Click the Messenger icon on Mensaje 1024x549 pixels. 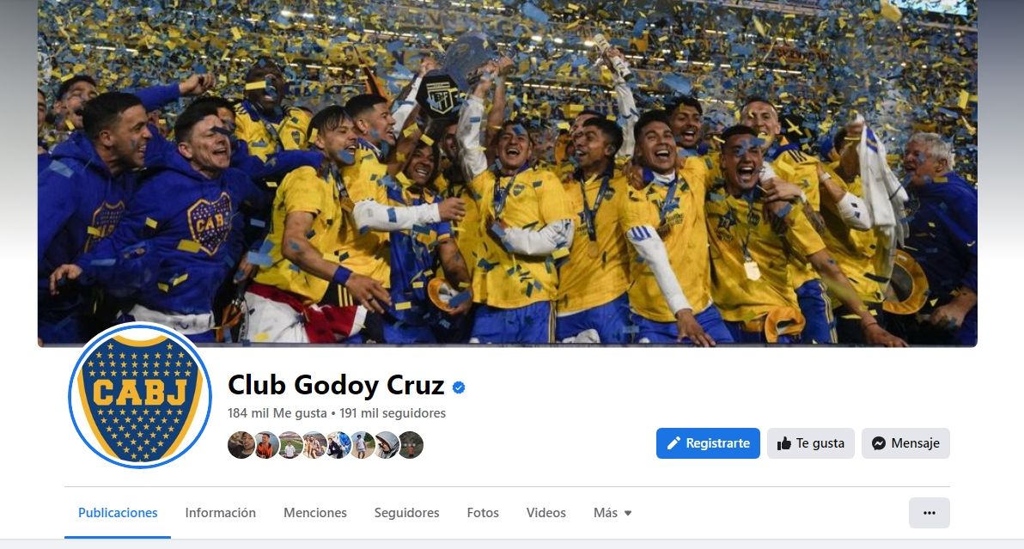879,443
